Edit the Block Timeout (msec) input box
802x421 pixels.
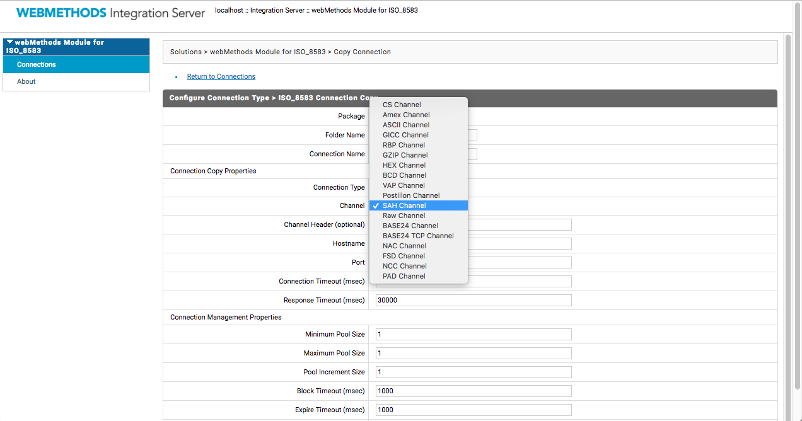point(474,391)
